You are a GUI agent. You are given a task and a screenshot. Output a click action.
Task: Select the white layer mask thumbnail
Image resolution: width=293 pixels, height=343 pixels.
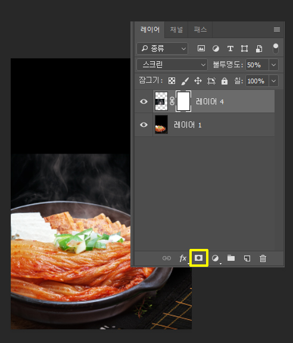click(183, 101)
